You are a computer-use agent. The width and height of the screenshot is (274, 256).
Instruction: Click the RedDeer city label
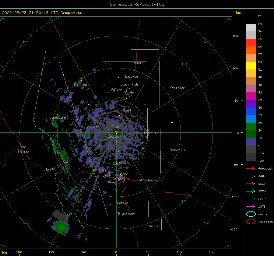point(129,92)
